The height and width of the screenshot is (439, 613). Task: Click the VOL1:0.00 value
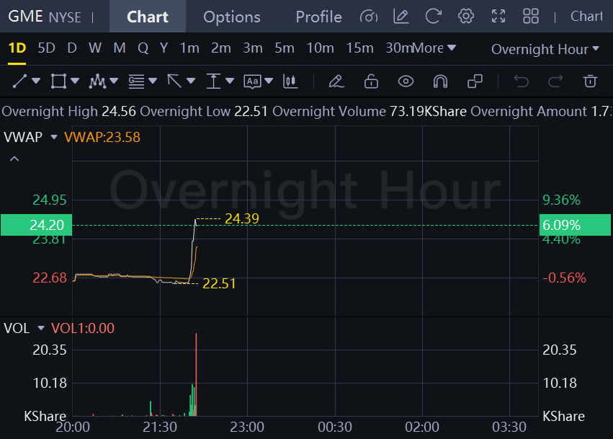83,328
